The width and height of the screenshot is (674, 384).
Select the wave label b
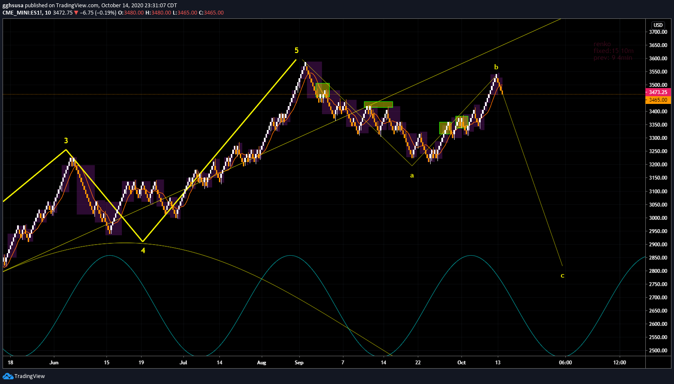pyautogui.click(x=496, y=67)
